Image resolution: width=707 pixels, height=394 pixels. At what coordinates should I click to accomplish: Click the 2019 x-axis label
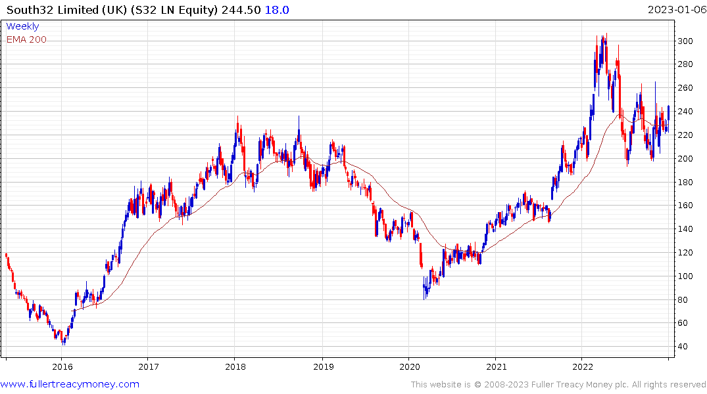(324, 366)
